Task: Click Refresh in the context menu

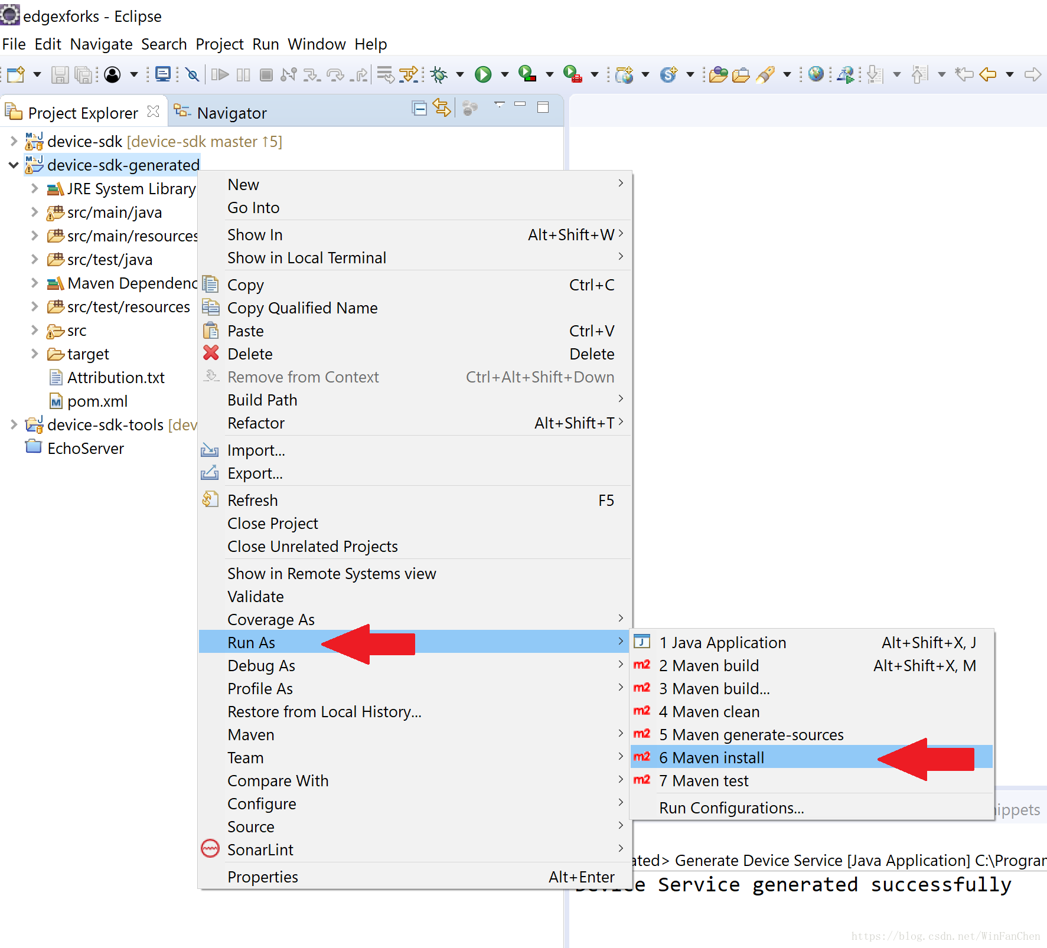Action: (x=415, y=499)
